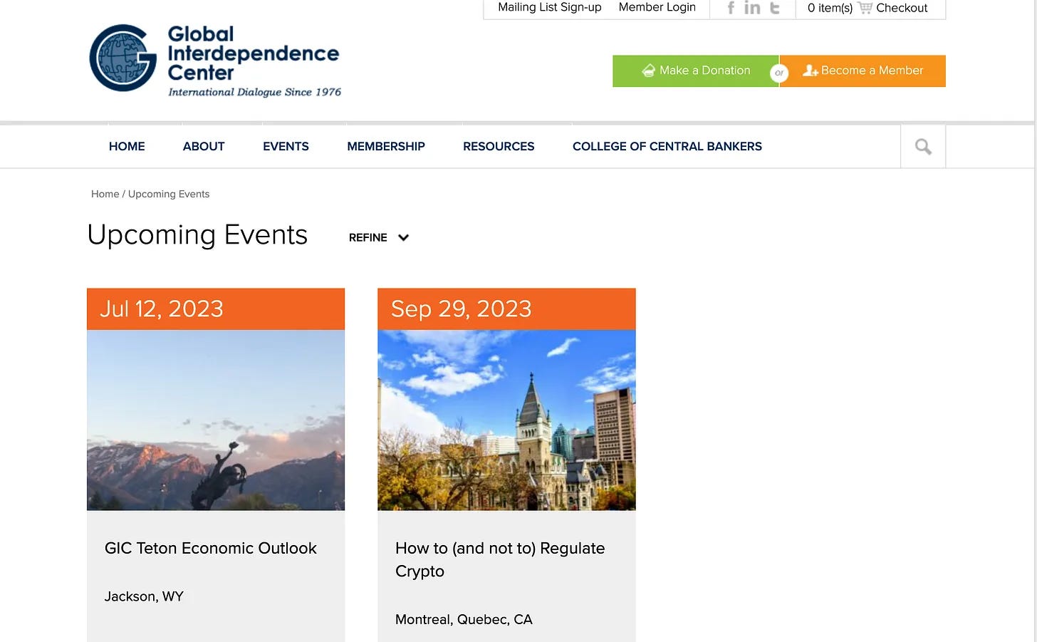Click the Global Interdependence Center globe logo
This screenshot has width=1037, height=642.
(x=123, y=58)
